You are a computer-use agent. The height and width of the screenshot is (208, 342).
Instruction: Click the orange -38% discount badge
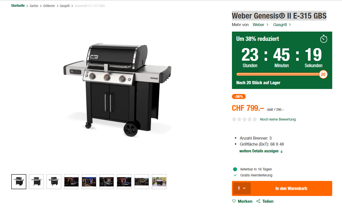[x=239, y=96]
